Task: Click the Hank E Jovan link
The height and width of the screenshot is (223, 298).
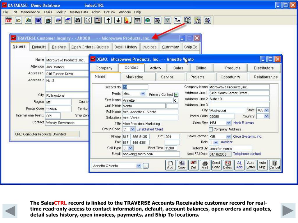Action: [x=244, y=123]
